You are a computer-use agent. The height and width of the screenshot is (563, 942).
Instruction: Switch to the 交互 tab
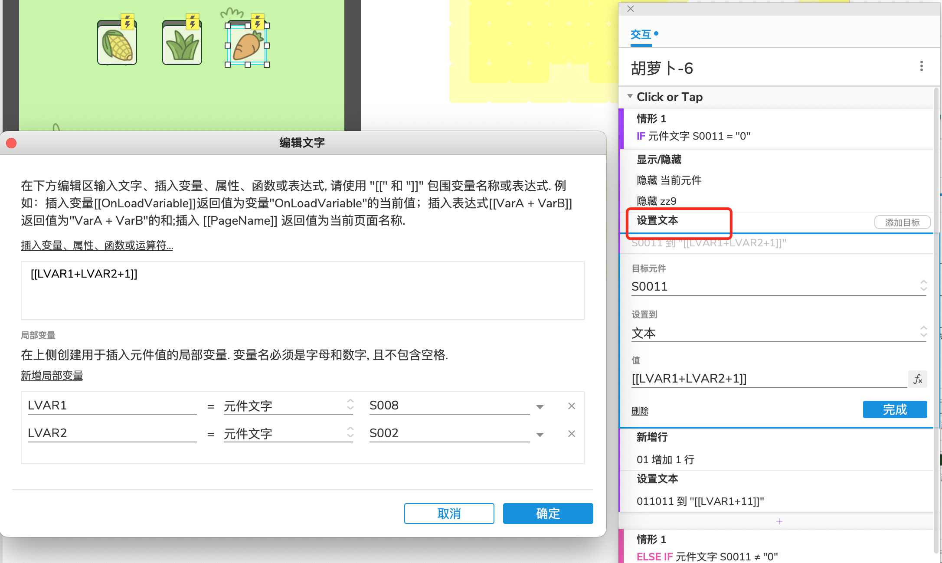point(641,35)
